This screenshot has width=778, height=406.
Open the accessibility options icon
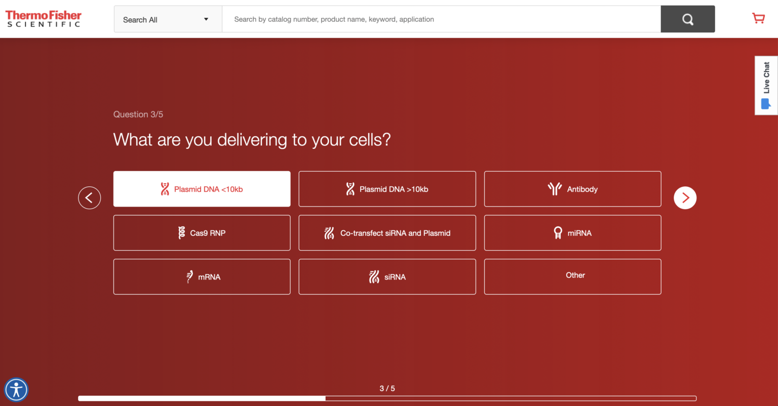pyautogui.click(x=16, y=390)
